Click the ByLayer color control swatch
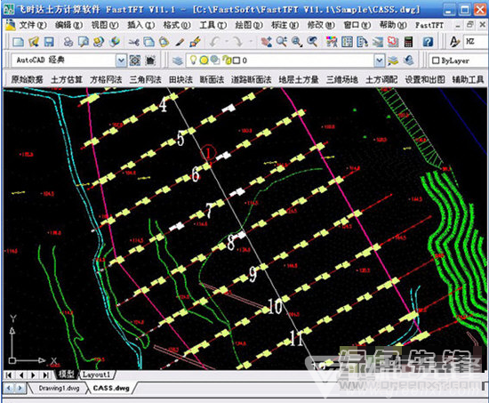This screenshot has height=403, width=489. 436,60
